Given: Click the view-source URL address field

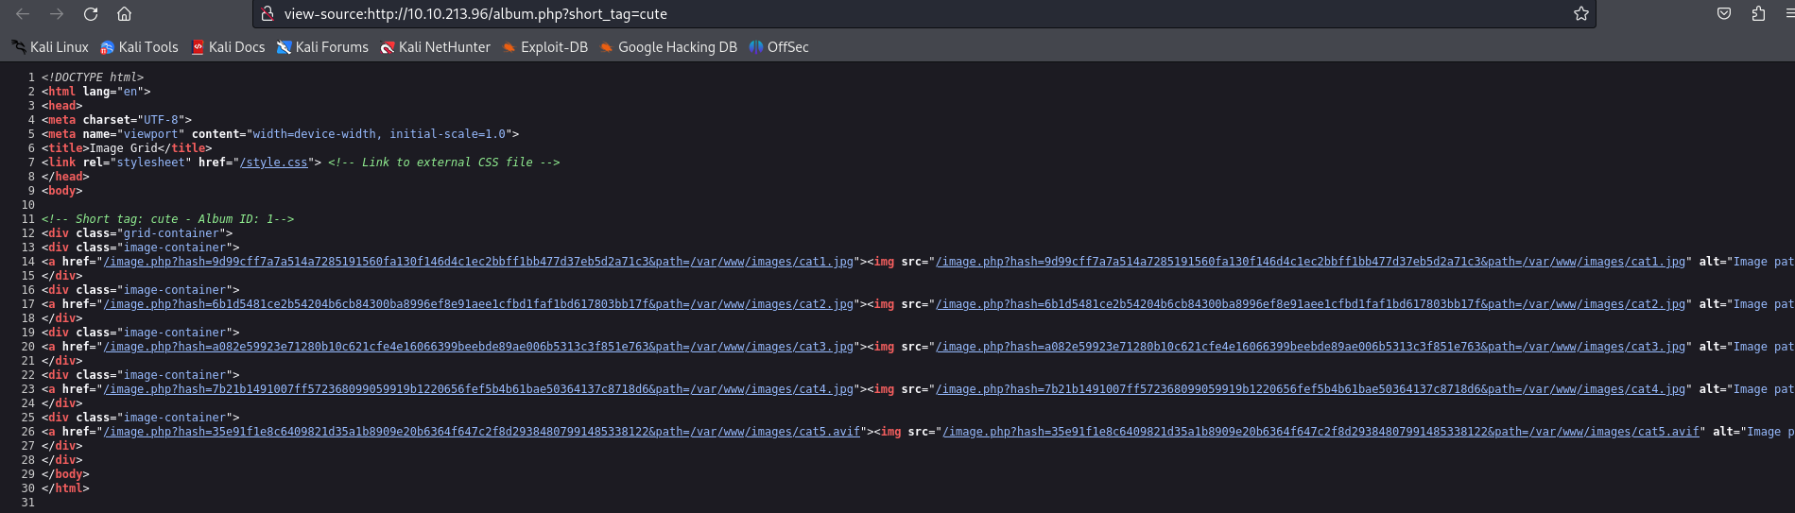Looking at the screenshot, I should coord(851,14).
